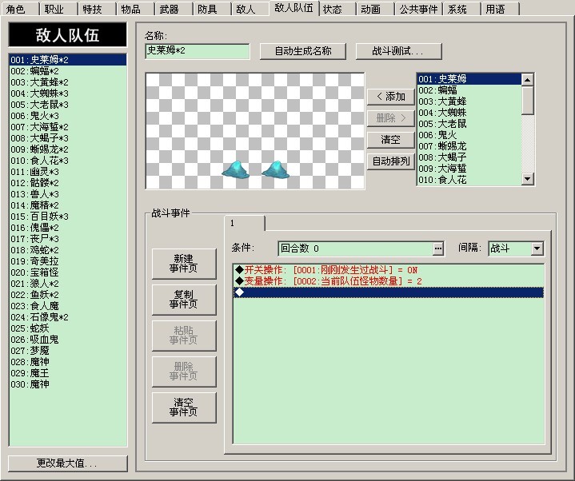
Task: Select enemy 008:大蝎子 in the enemy list
Action: pyautogui.click(x=469, y=157)
